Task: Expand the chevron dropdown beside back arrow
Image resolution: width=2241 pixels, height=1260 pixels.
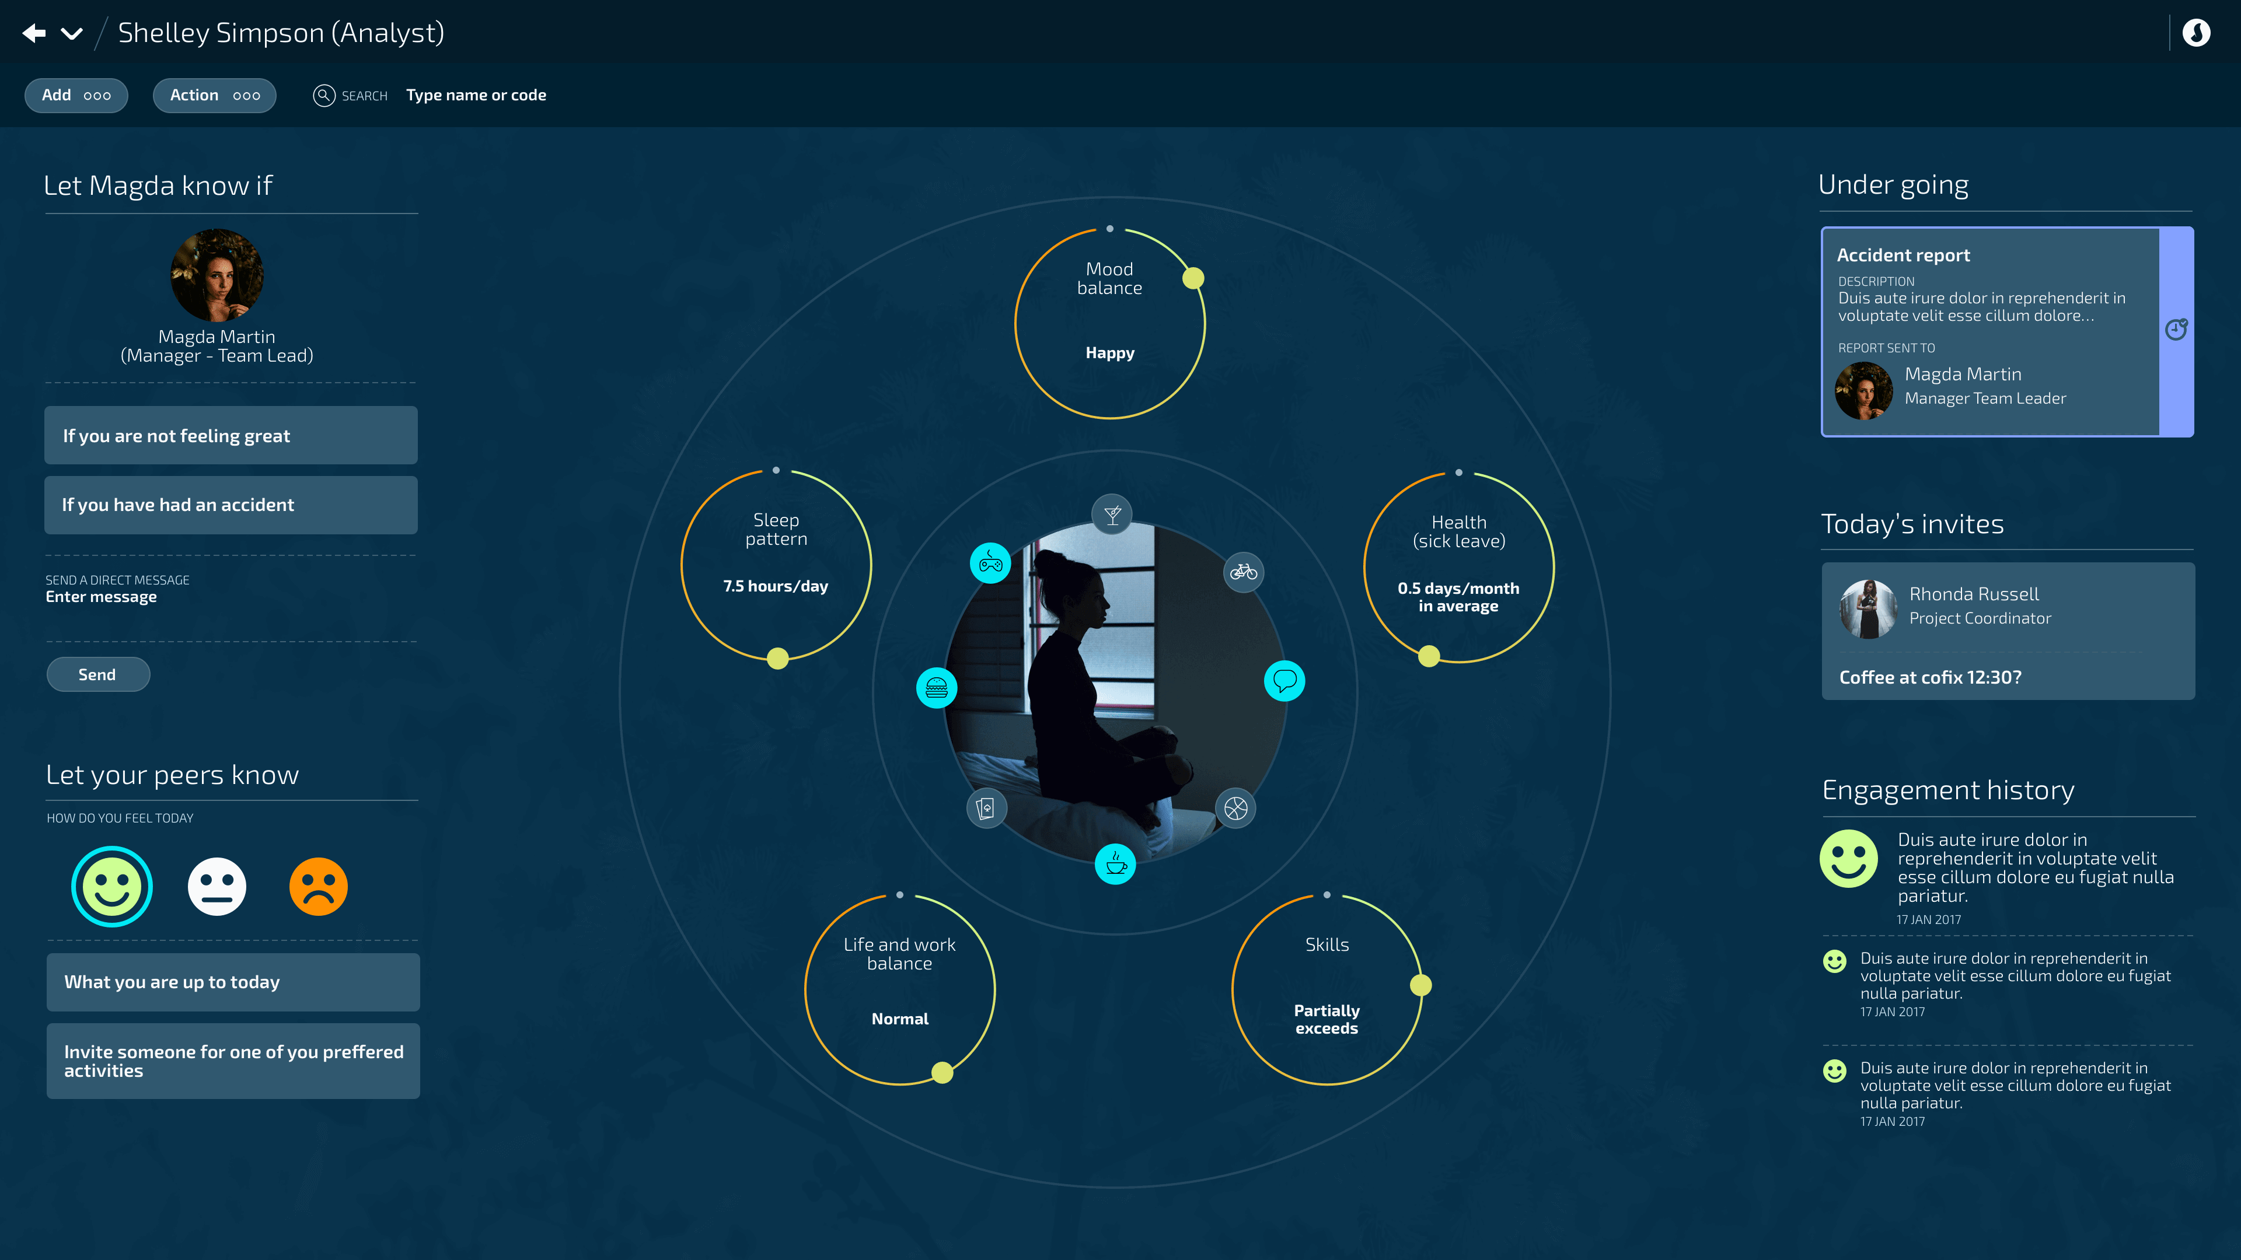Action: [x=72, y=34]
